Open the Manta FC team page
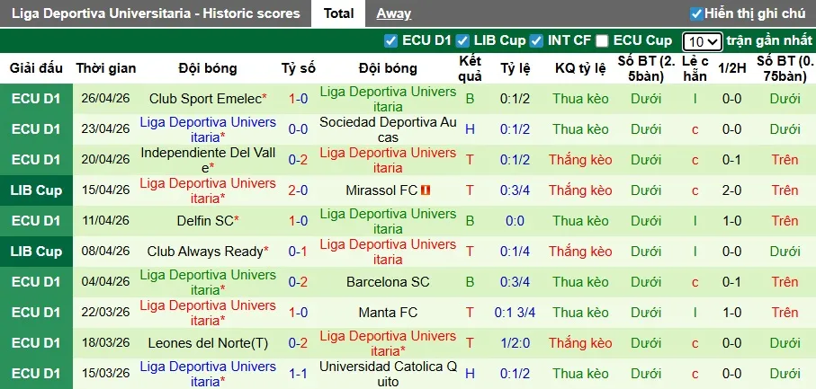Screen dimensions: 816x389 pos(388,313)
